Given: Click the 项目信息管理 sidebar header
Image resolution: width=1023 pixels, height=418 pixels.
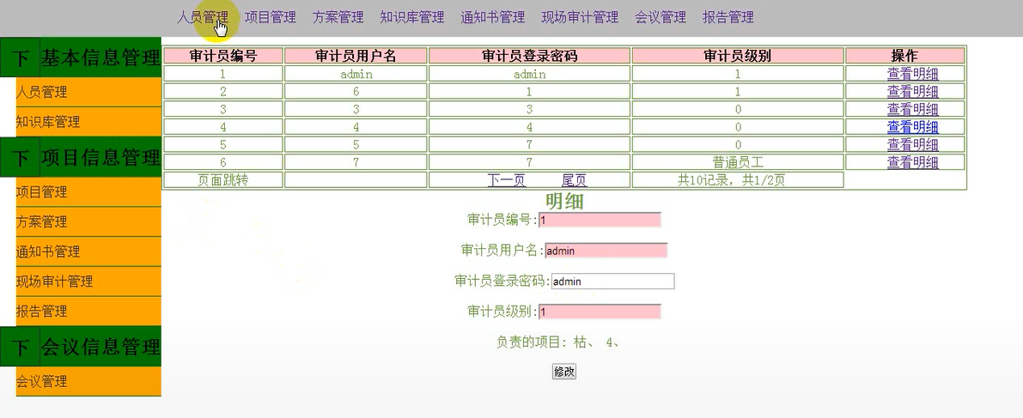Looking at the screenshot, I should 100,157.
